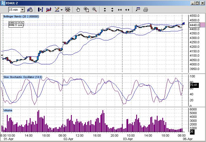Maximize the EDAX: 2 window
The height and width of the screenshot is (142, 206).
[x=197, y=3]
